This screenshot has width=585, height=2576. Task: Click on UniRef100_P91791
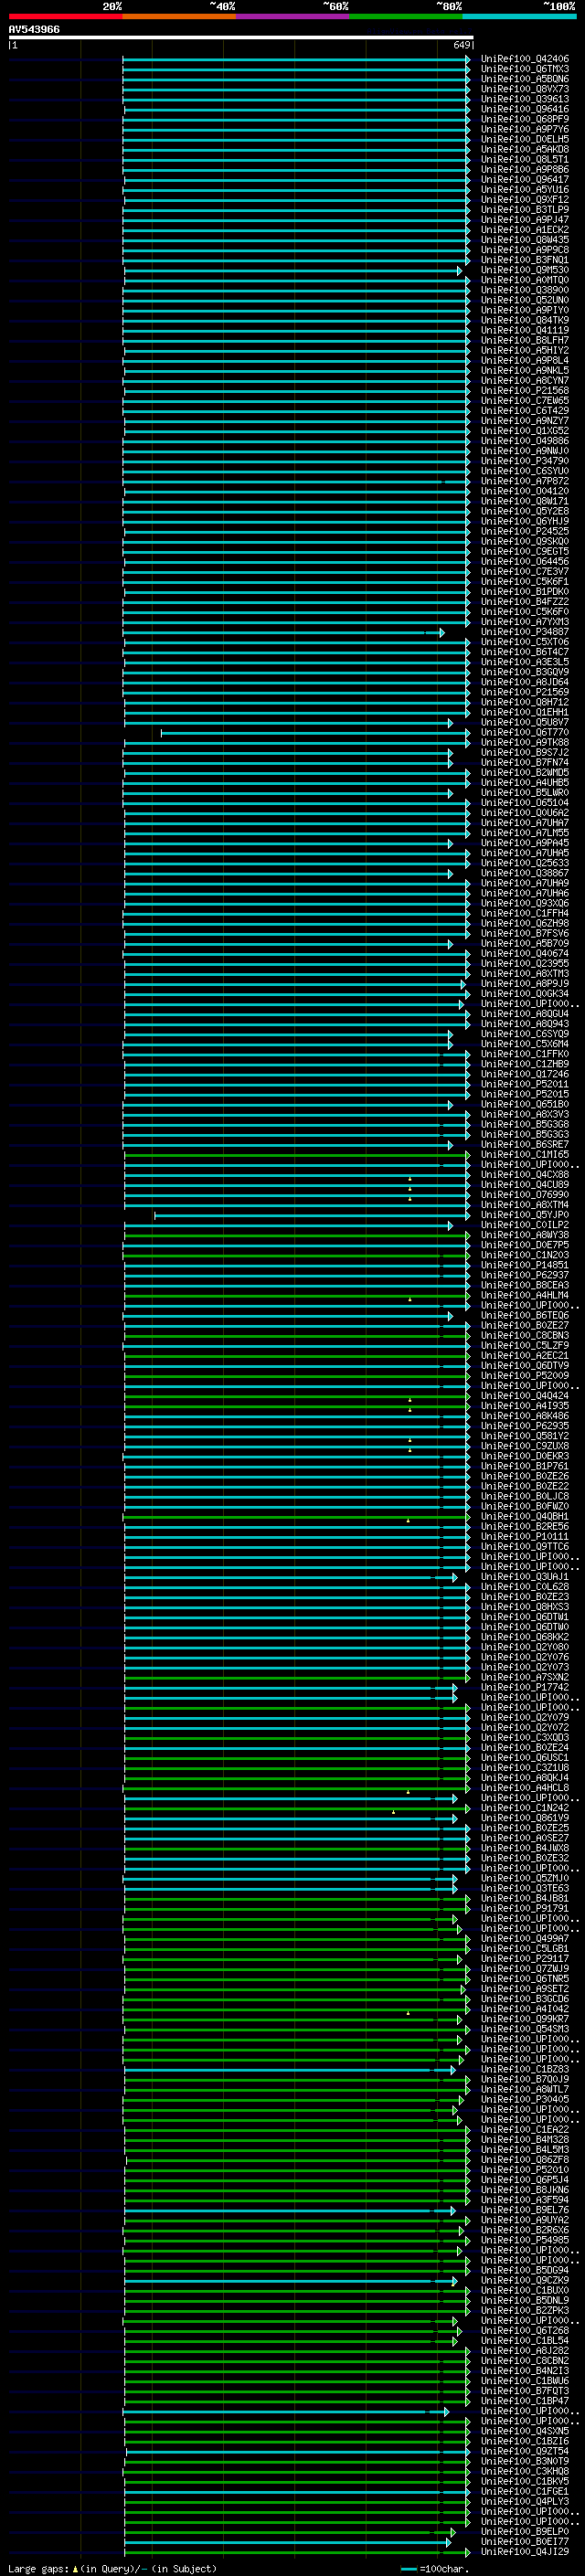tap(525, 1908)
